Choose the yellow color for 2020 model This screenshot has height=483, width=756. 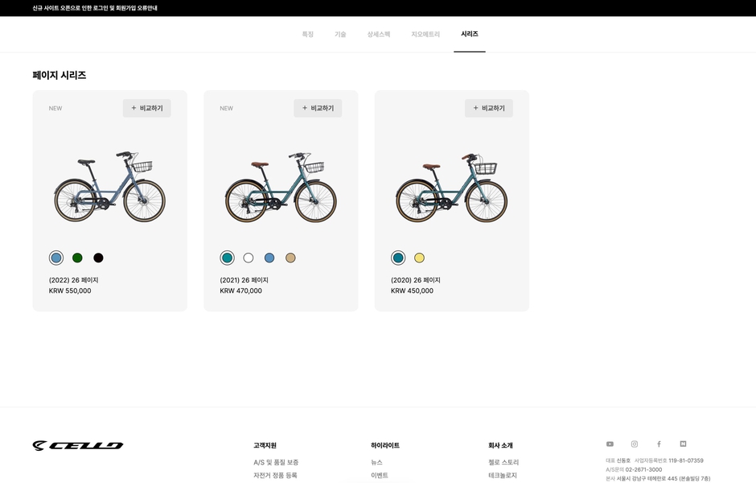click(x=419, y=258)
